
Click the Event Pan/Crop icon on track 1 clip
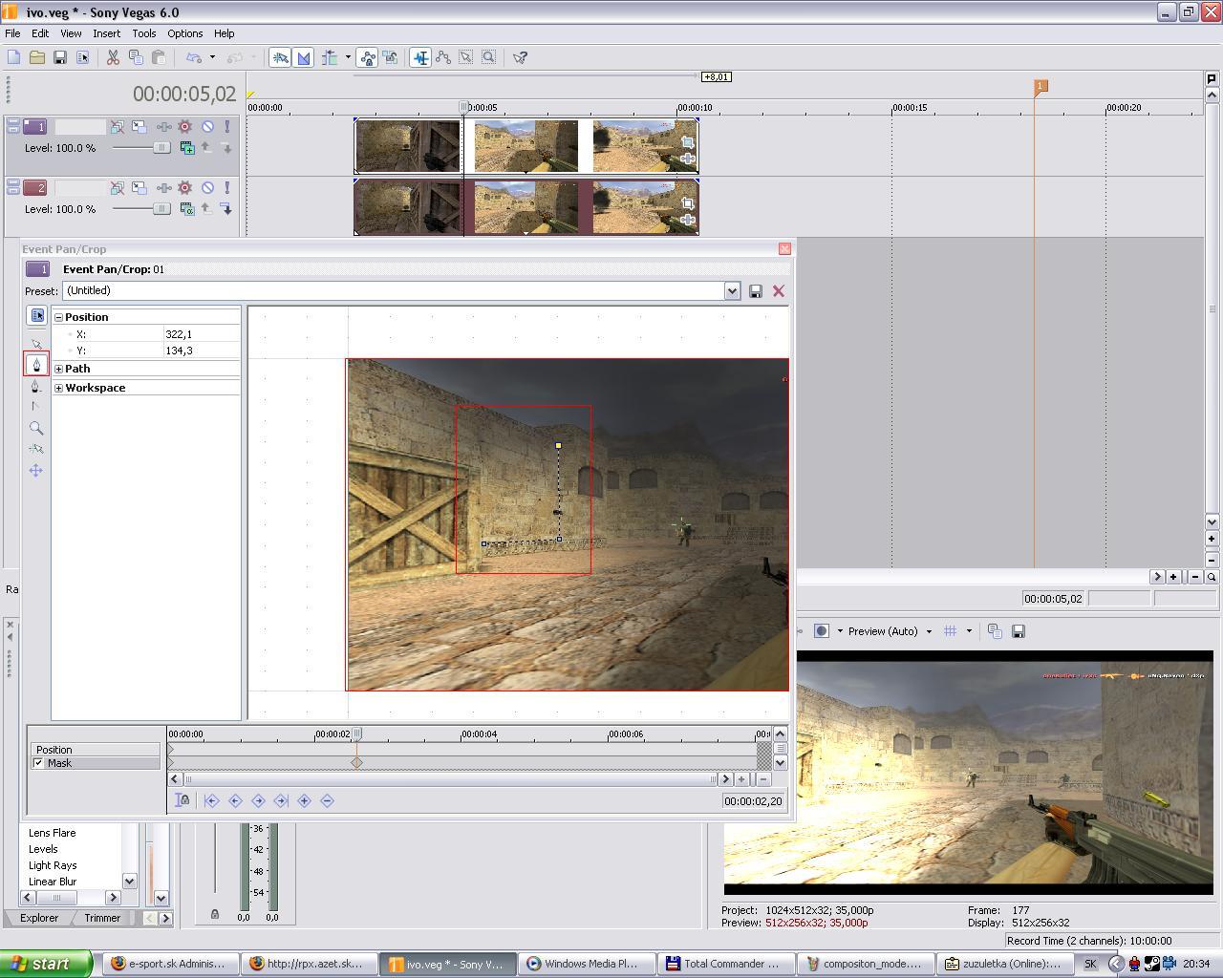687,142
